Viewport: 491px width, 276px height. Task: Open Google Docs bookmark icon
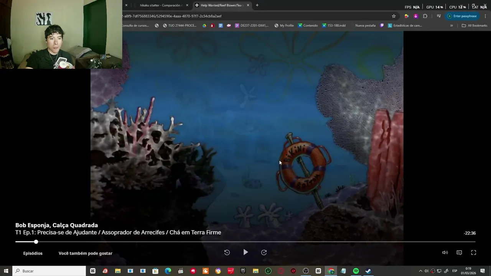[x=221, y=26]
